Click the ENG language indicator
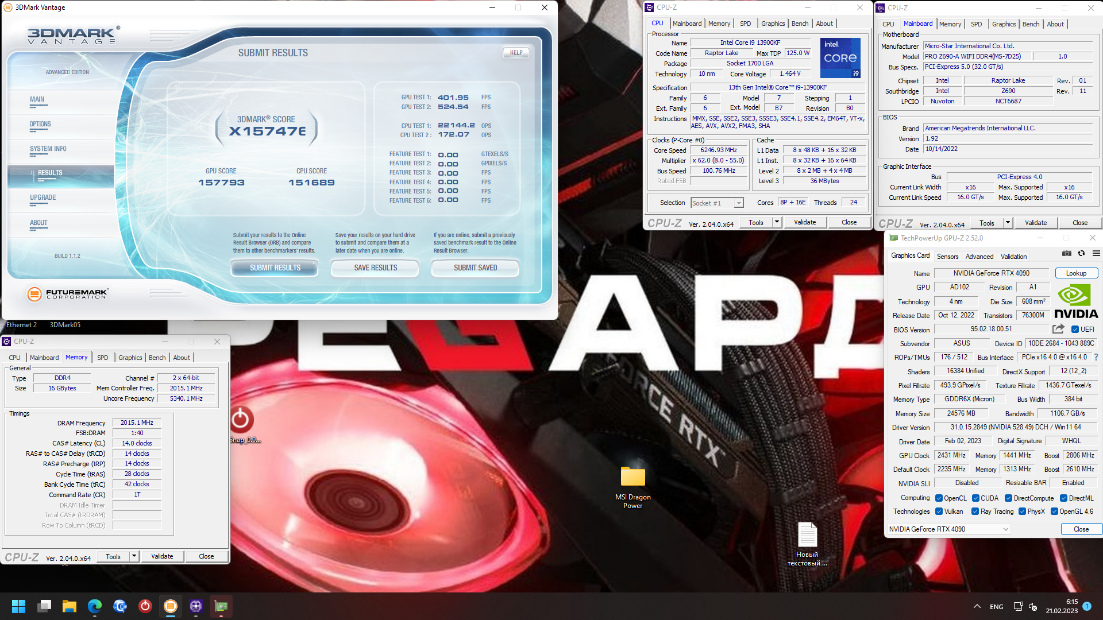The image size is (1103, 620). coord(997,607)
